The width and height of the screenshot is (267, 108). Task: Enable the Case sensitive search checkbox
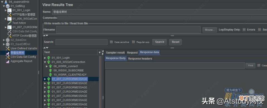pos(111,42)
